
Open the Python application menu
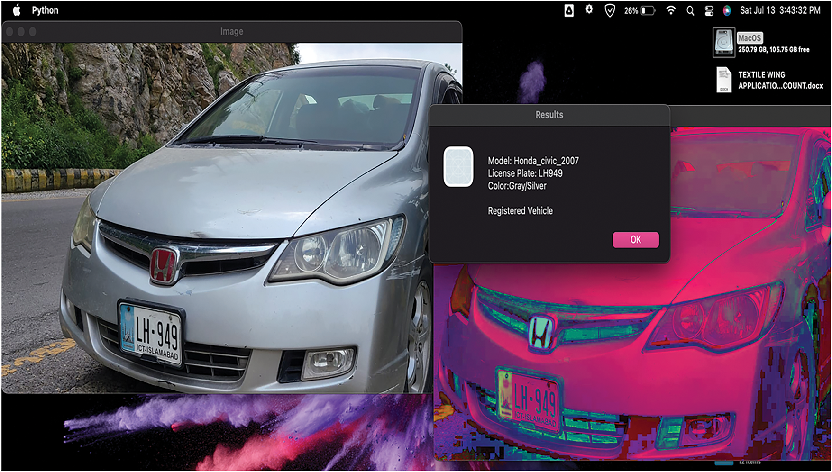[x=45, y=10]
